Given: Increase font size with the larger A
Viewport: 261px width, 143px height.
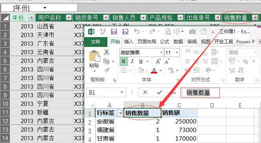Looking at the screenshot, I should click(158, 62).
